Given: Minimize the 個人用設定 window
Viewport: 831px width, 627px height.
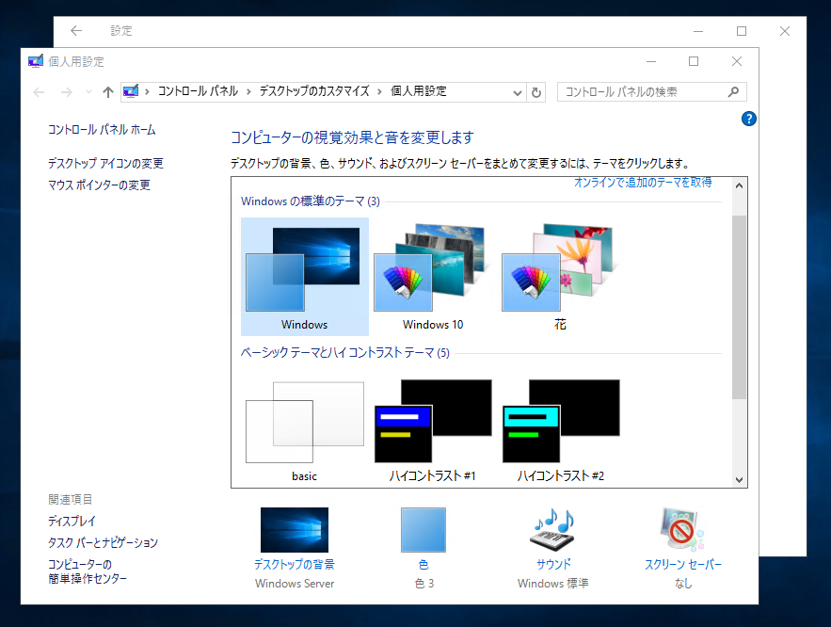Looking at the screenshot, I should [651, 61].
